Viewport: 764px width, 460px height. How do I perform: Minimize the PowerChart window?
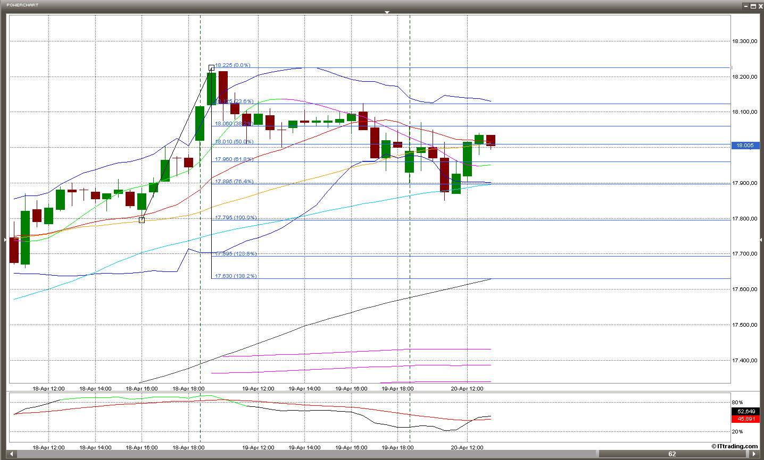click(746, 6)
